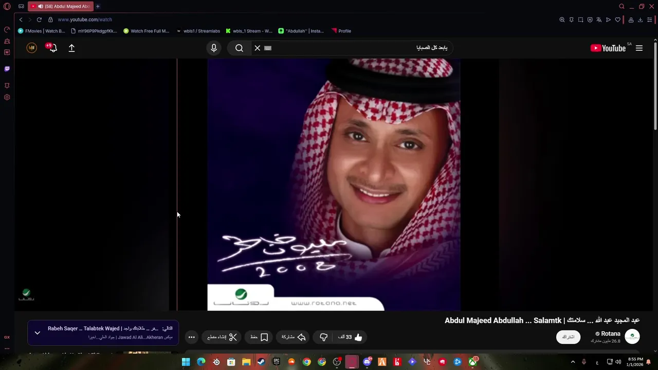This screenshot has height=370, width=658.
Task: Take a snapshot with capture icon
Action: tap(580, 20)
